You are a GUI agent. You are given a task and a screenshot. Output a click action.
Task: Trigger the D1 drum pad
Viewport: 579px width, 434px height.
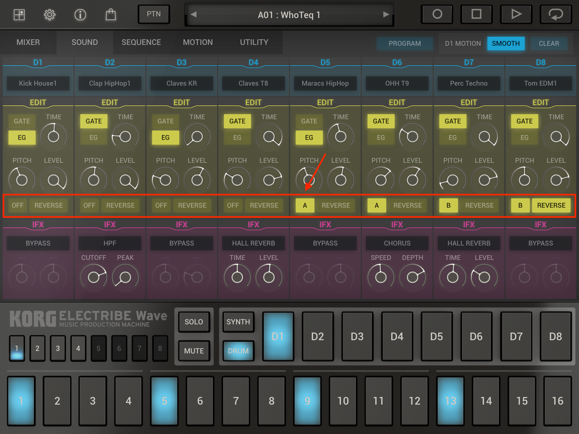click(278, 337)
